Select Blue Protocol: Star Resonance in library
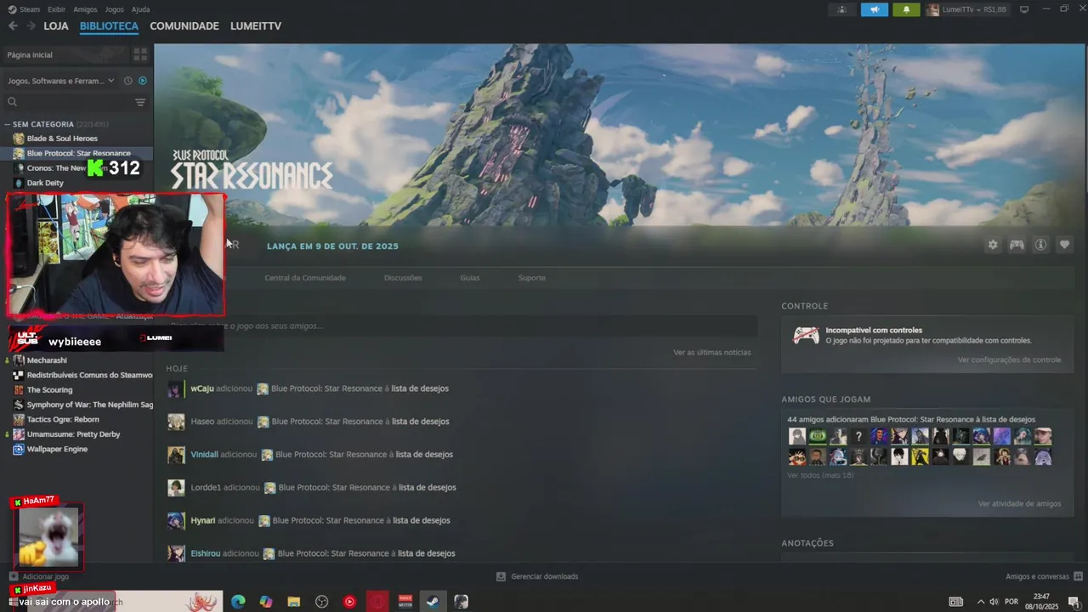This screenshot has height=612, width=1088. click(78, 154)
